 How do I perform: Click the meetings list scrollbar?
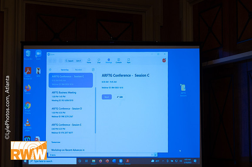coord(95,110)
